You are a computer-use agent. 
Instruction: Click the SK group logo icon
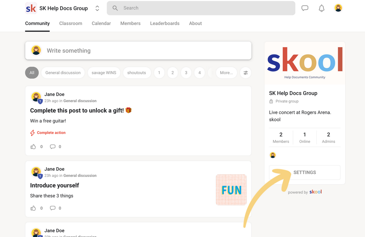click(31, 8)
